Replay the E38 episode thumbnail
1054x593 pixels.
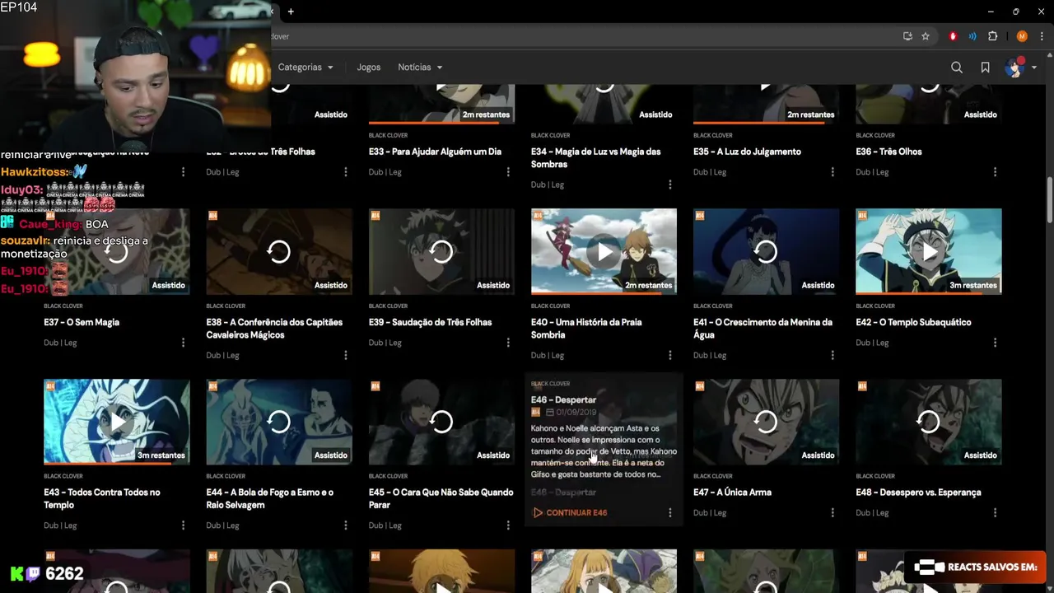[x=279, y=251]
